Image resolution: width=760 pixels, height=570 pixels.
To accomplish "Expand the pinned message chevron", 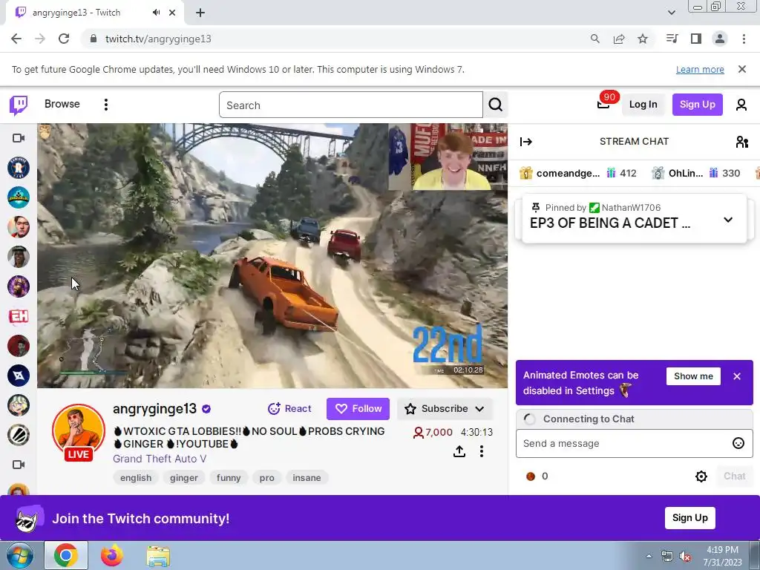I will pos(727,220).
